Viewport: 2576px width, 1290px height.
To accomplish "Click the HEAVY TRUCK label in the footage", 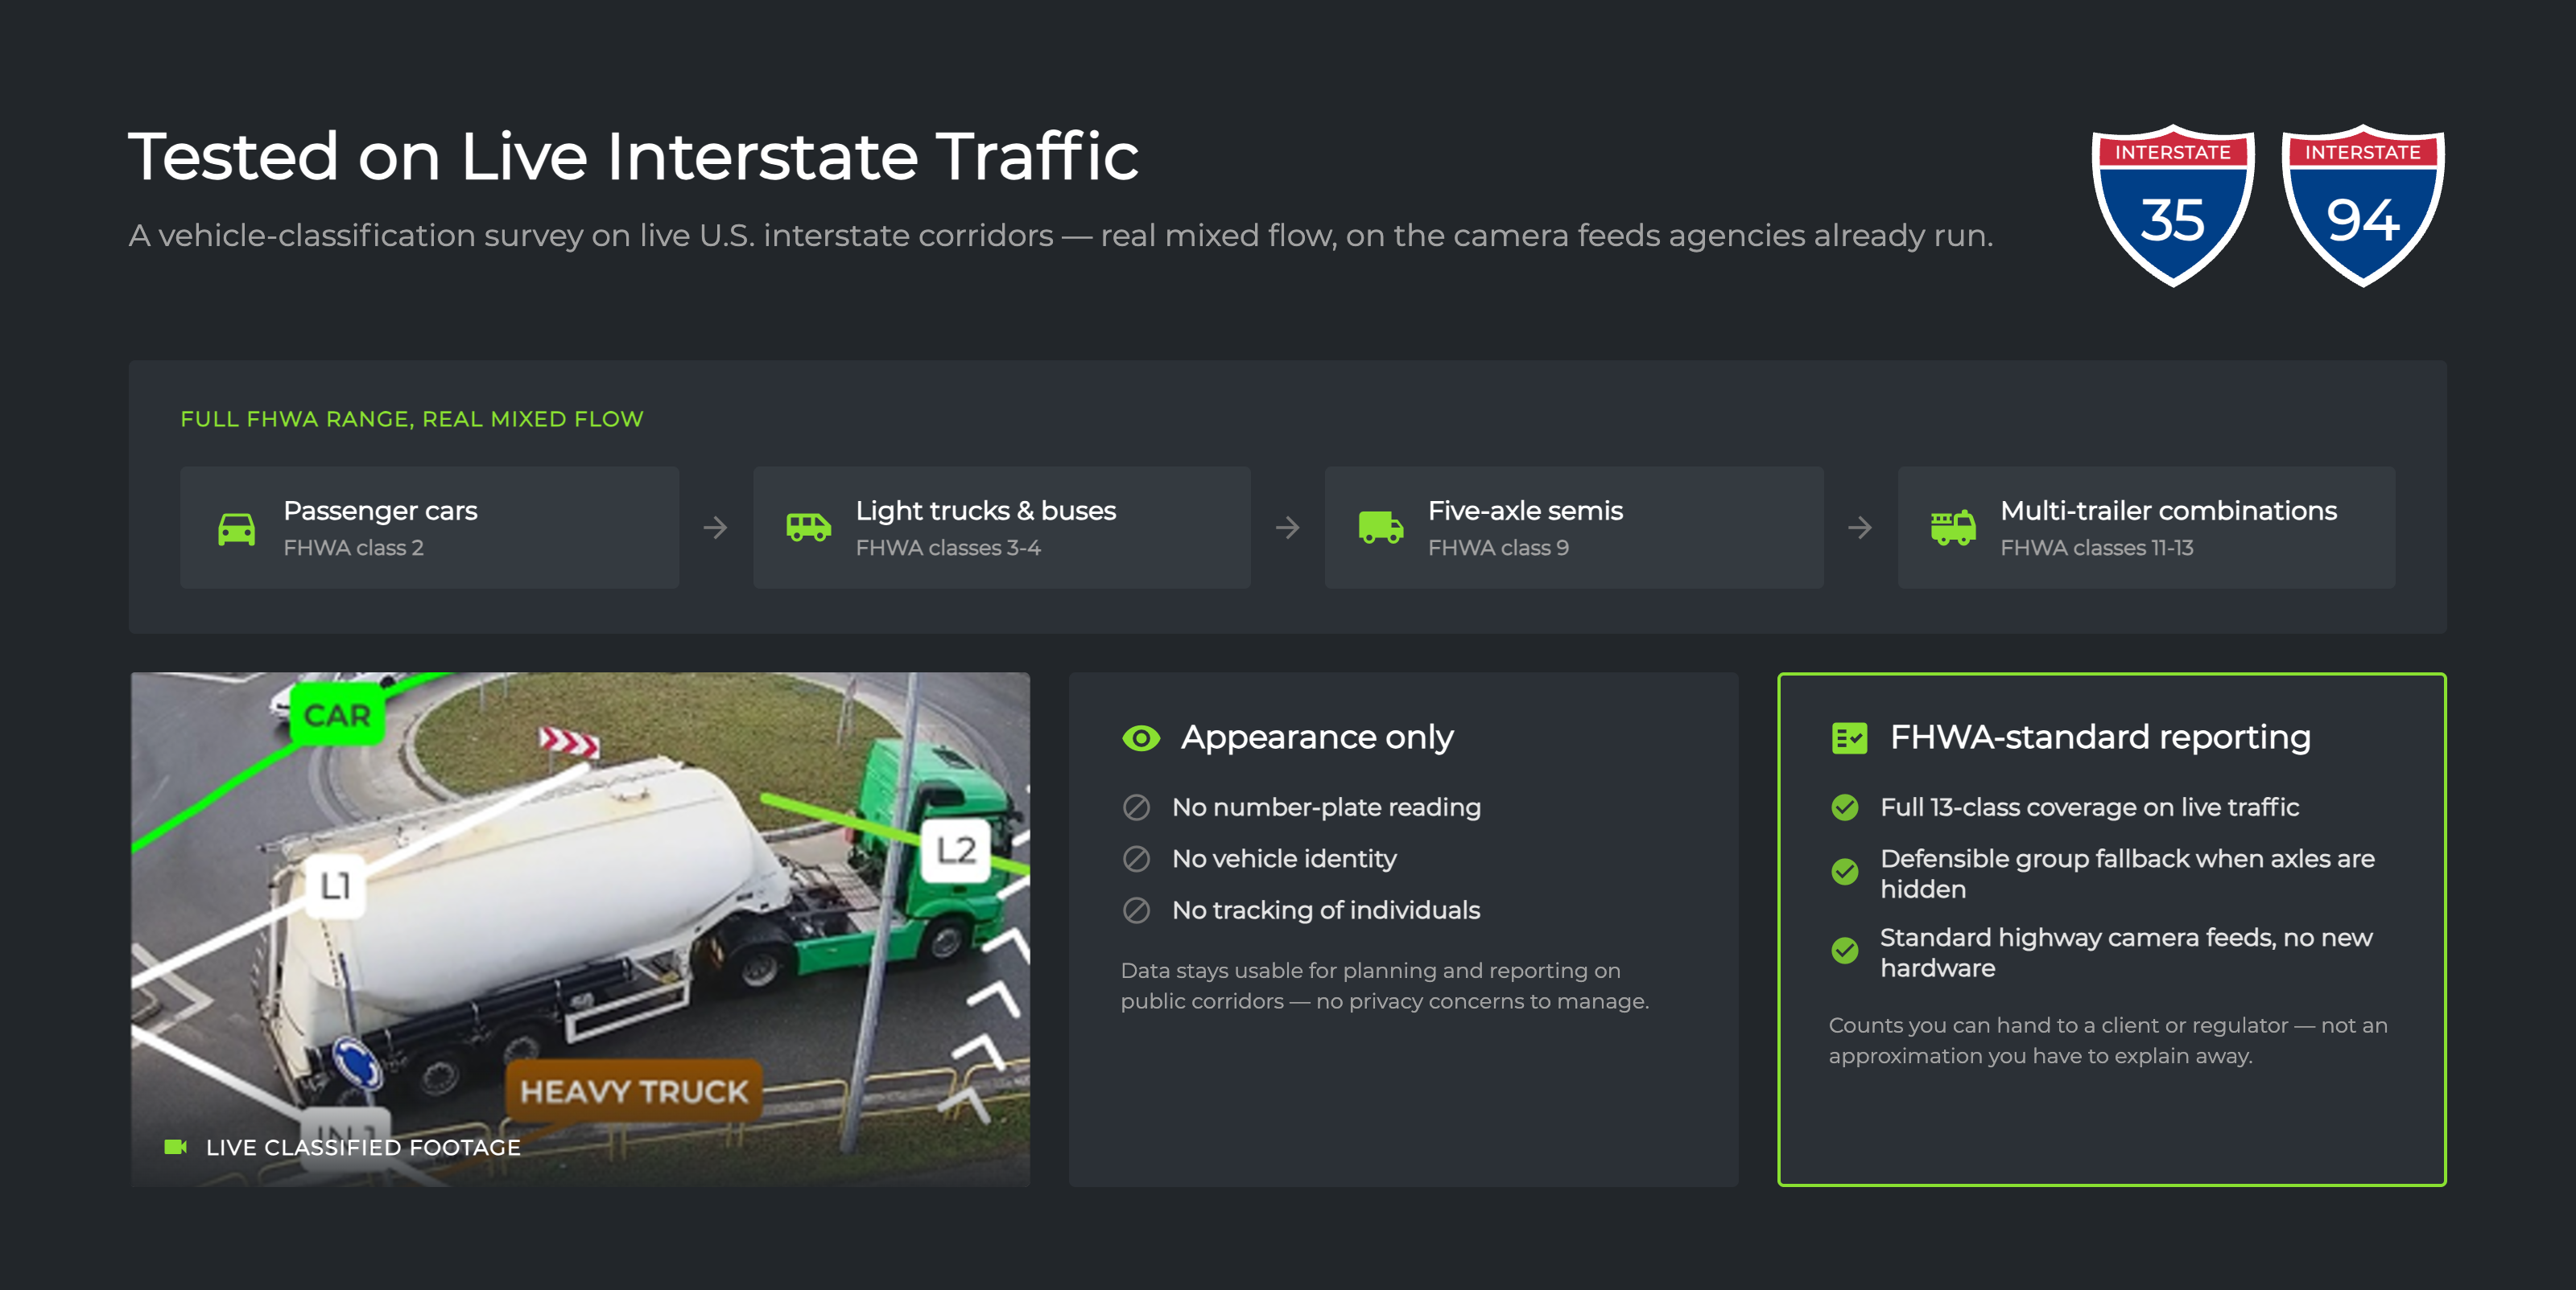I will coord(634,1091).
